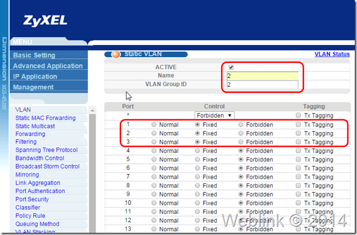Open the Filtering link

click(x=26, y=142)
